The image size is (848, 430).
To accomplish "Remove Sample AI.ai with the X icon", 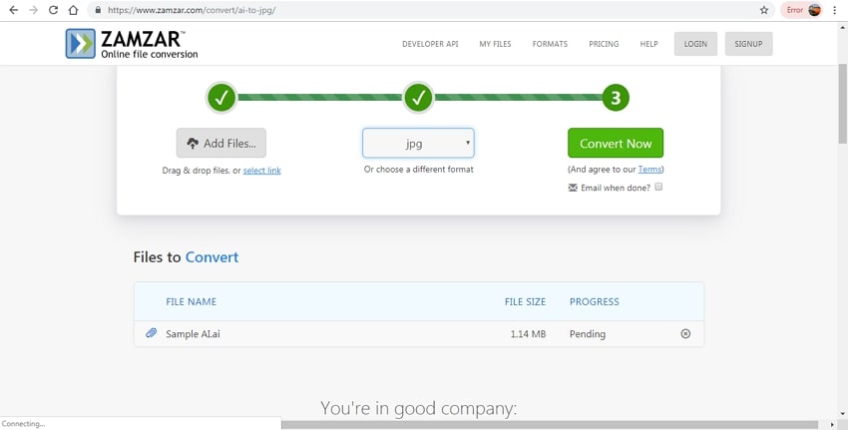I will [x=685, y=334].
